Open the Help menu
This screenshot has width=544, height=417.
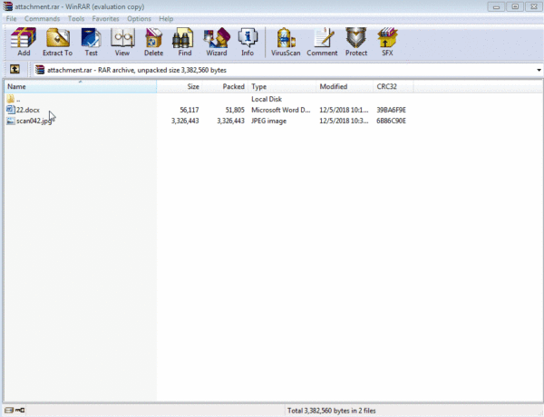(166, 19)
